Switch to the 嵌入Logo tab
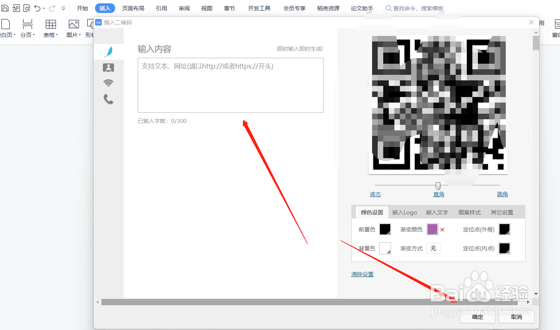The image size is (560, 330). (404, 212)
